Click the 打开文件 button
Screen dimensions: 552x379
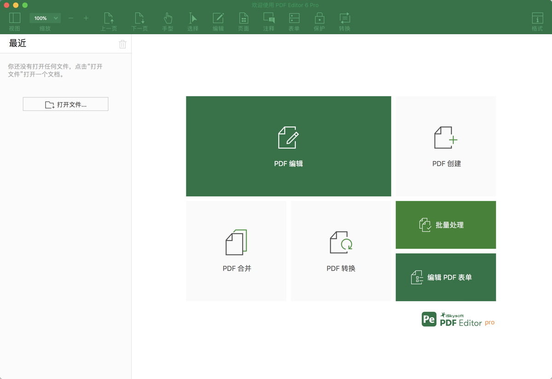pyautogui.click(x=65, y=104)
